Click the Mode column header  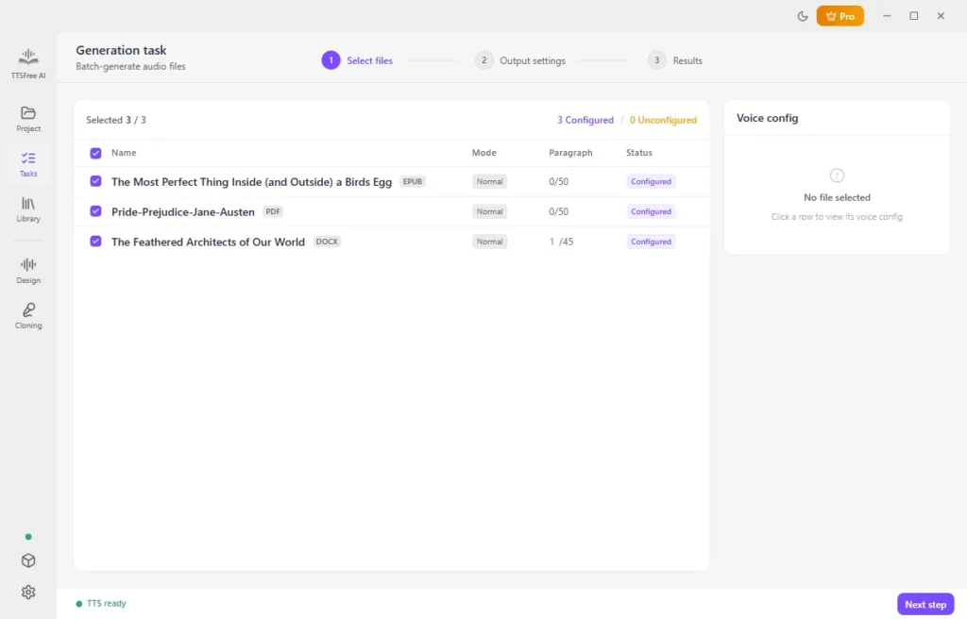click(x=484, y=152)
